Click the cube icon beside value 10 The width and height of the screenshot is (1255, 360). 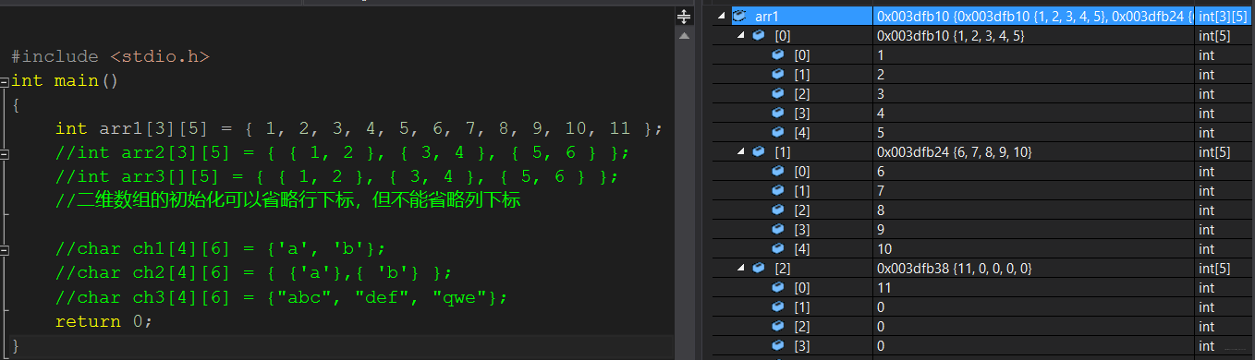coord(778,249)
